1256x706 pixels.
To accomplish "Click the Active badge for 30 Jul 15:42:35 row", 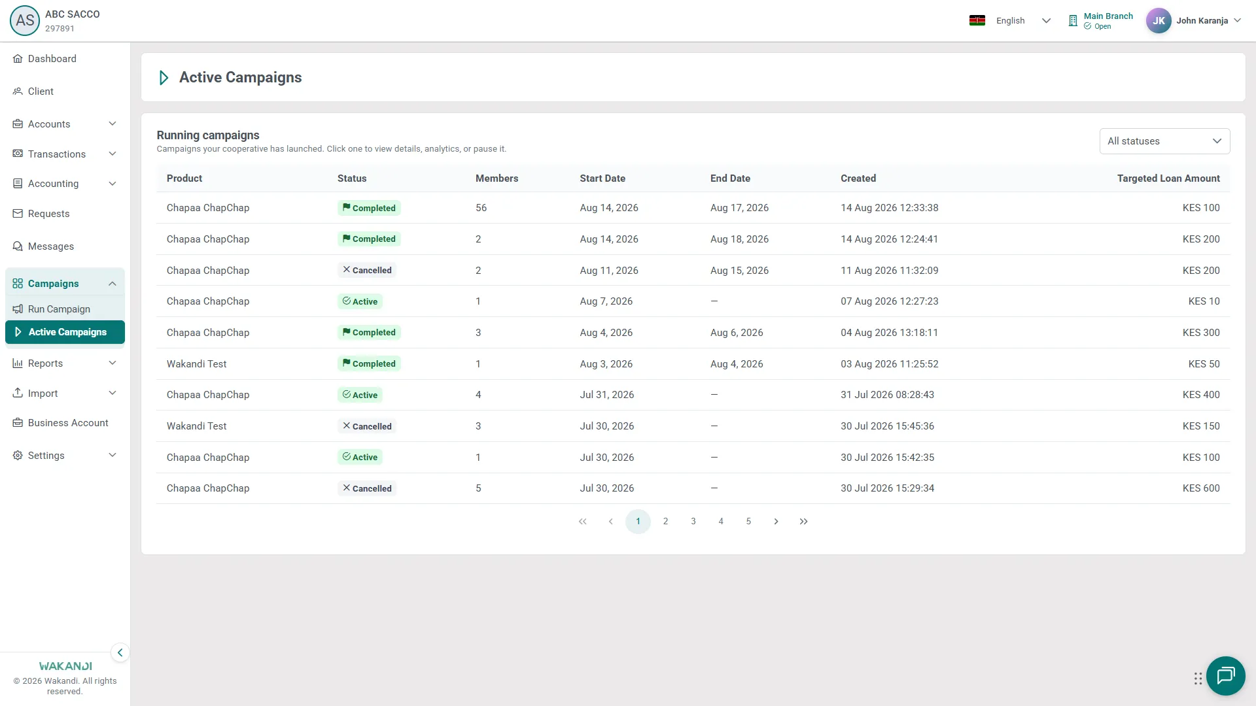I will 360,458.
